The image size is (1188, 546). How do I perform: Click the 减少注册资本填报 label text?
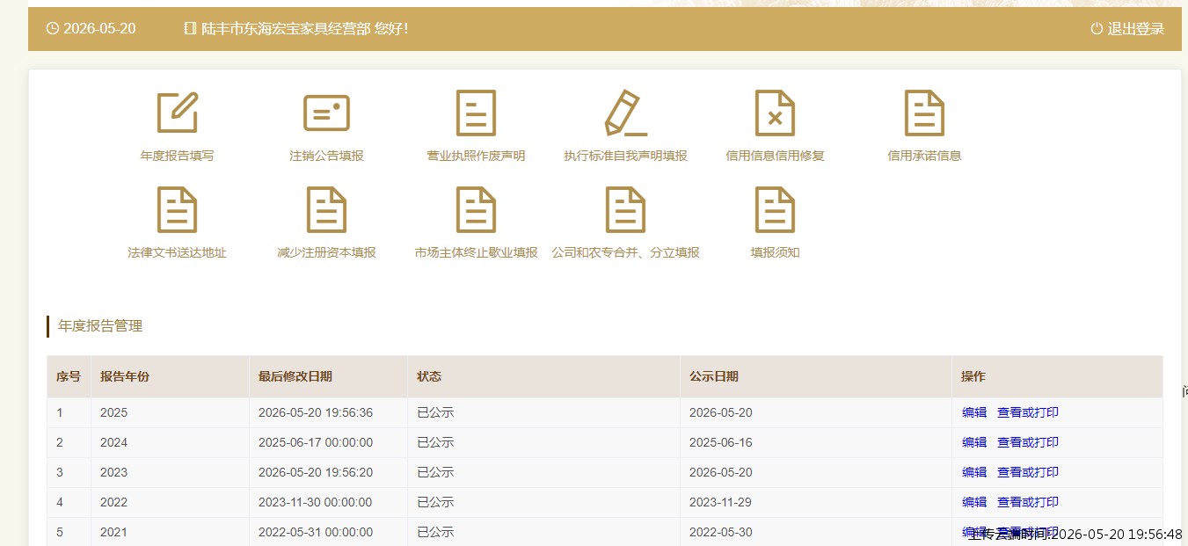click(326, 252)
